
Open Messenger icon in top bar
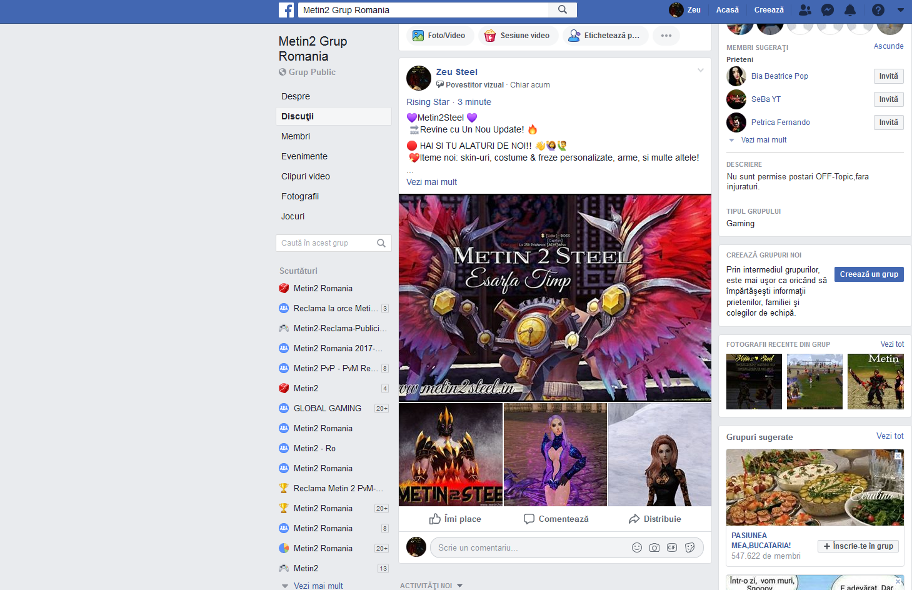[828, 10]
